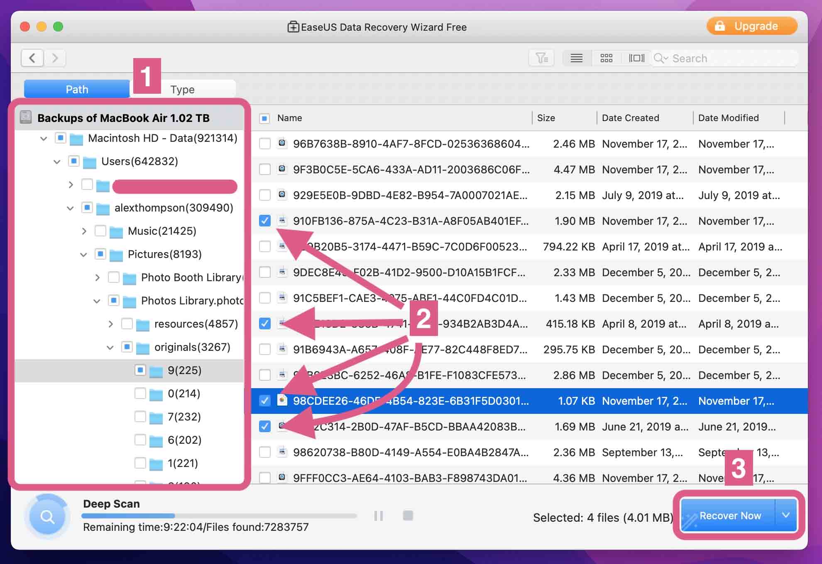This screenshot has width=822, height=564.
Task: Click file icon of 98620738-B80D row
Action: 282,452
